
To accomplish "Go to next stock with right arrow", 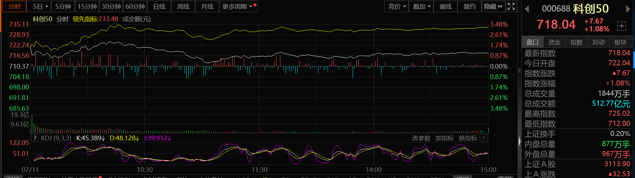I will tap(628, 9).
